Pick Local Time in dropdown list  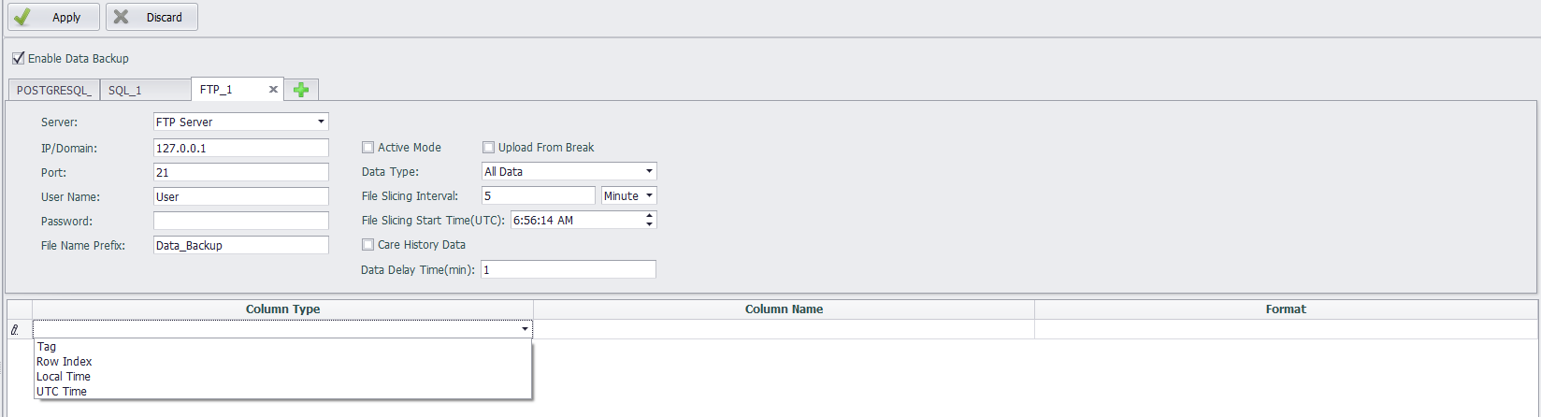(x=64, y=377)
